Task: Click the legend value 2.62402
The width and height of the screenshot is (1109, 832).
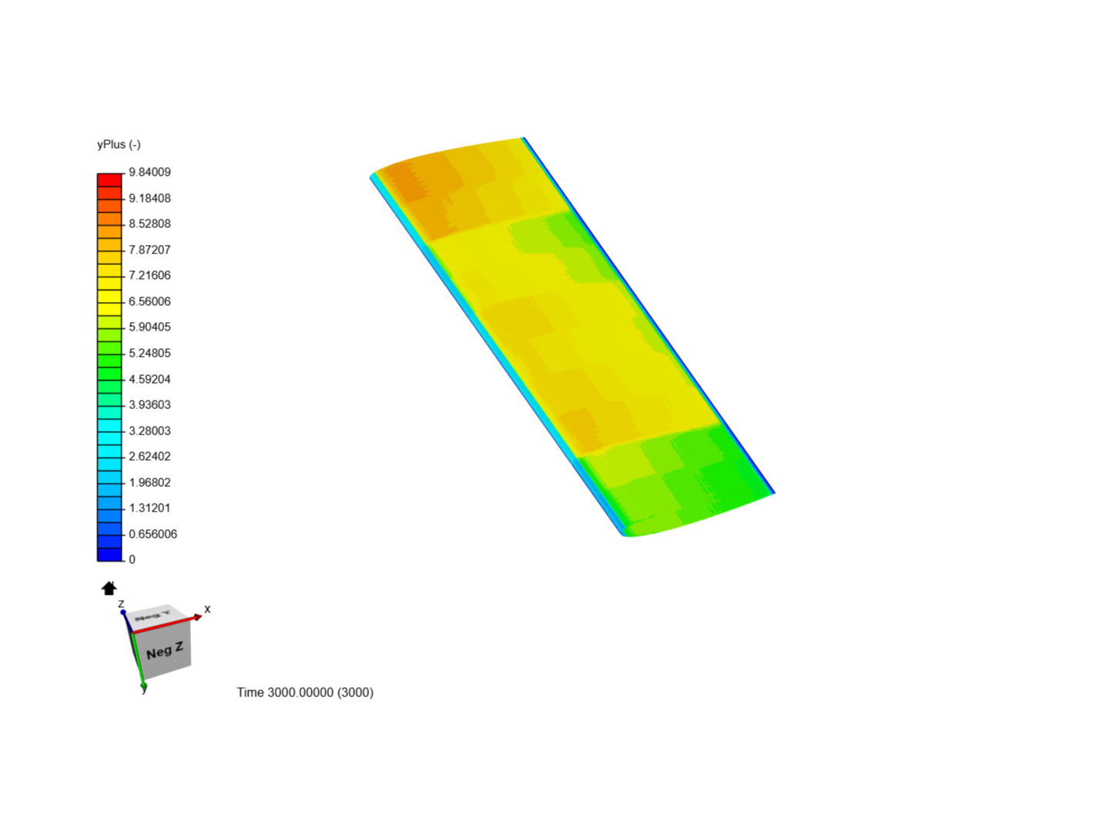Action: coord(149,456)
